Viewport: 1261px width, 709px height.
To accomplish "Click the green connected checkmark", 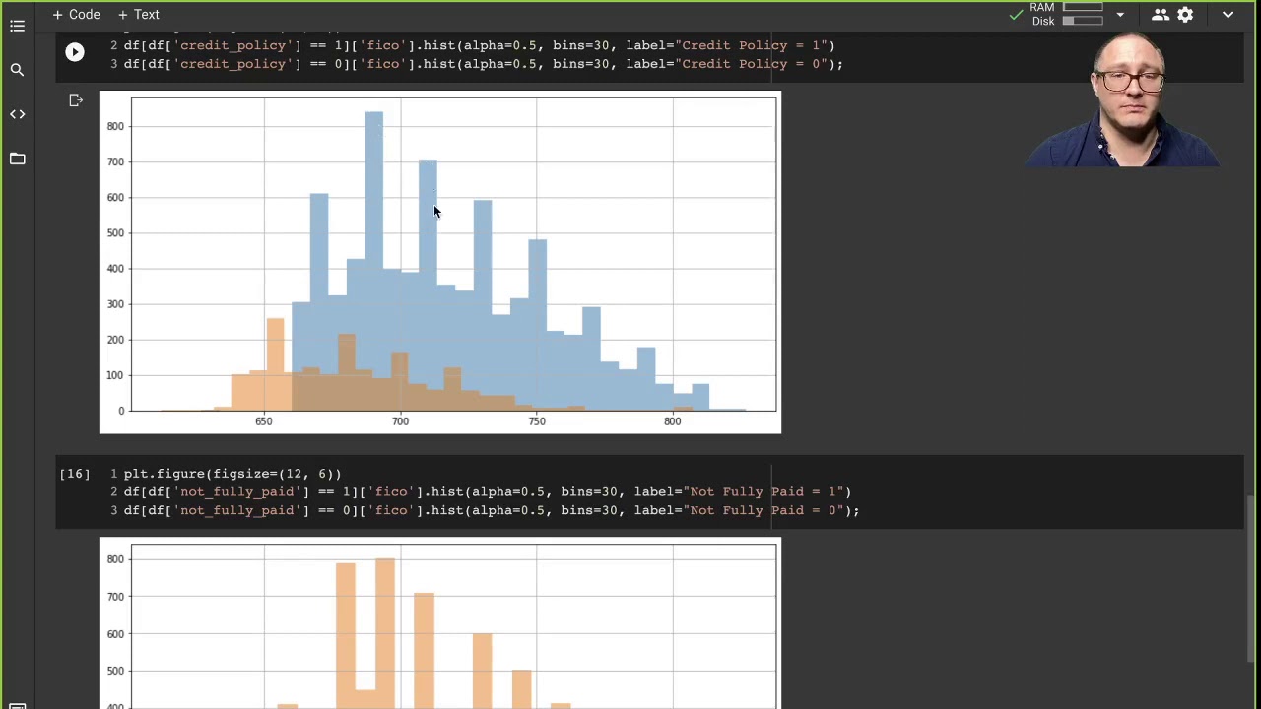I will (1016, 15).
